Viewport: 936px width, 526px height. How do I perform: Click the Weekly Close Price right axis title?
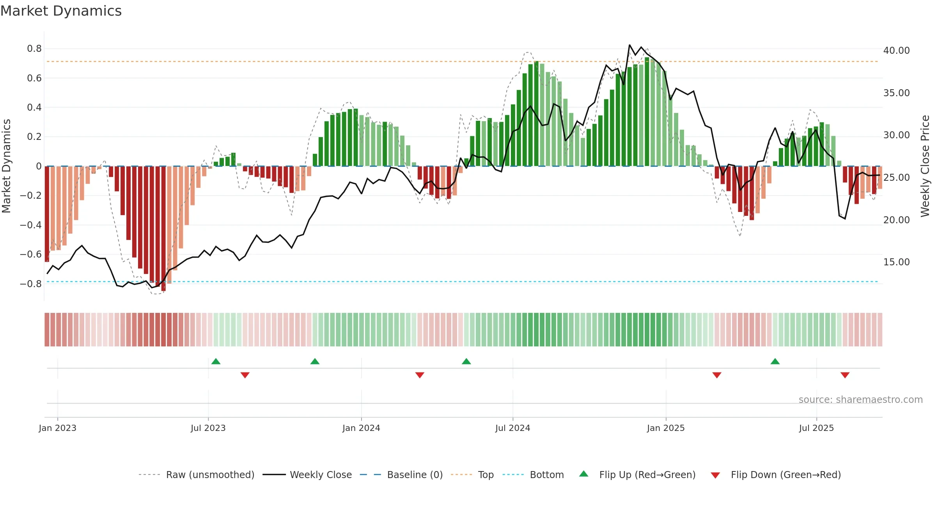click(x=925, y=166)
